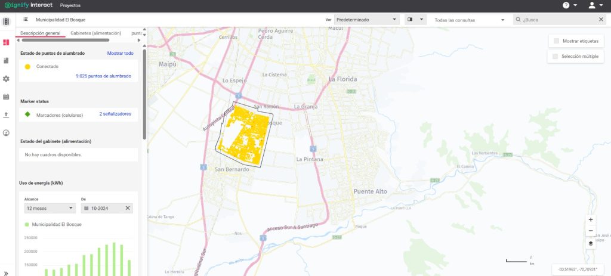
Task: Enable the Selección múltiple checkbox
Action: coord(556,56)
